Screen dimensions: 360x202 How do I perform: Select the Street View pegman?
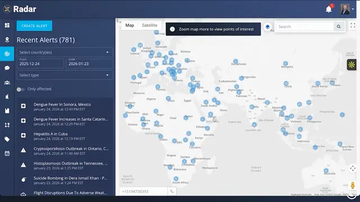pyautogui.click(x=353, y=185)
